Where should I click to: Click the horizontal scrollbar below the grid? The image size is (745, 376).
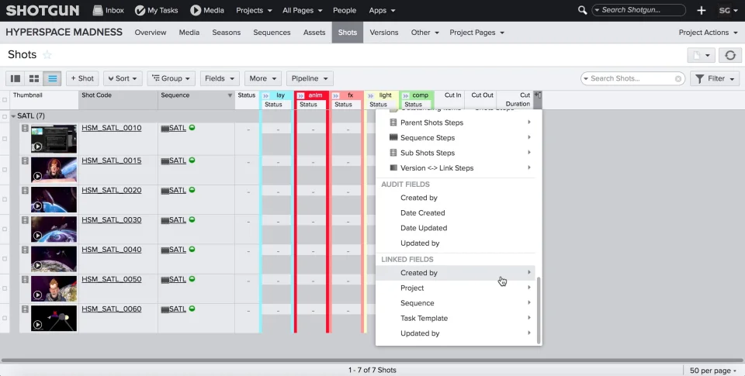372,360
